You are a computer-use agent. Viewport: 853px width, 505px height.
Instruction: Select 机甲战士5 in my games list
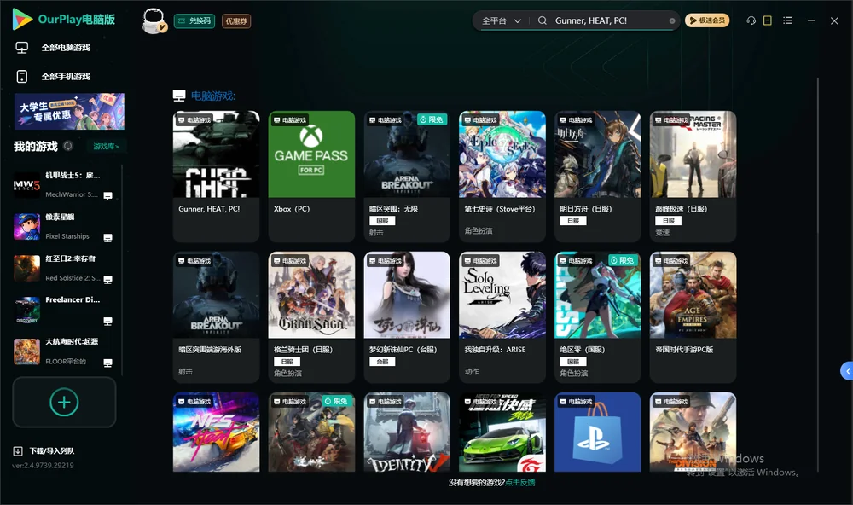[64, 185]
